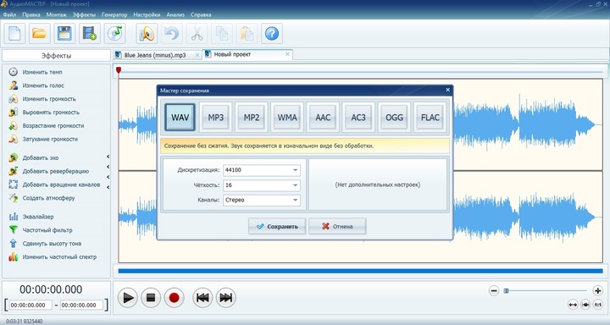Click the New file toolbar icon

tap(14, 34)
